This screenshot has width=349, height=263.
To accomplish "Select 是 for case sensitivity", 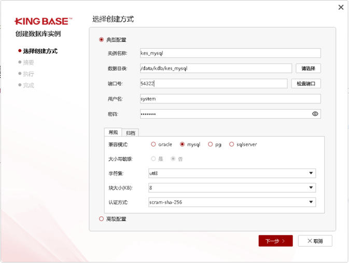I will [x=153, y=159].
